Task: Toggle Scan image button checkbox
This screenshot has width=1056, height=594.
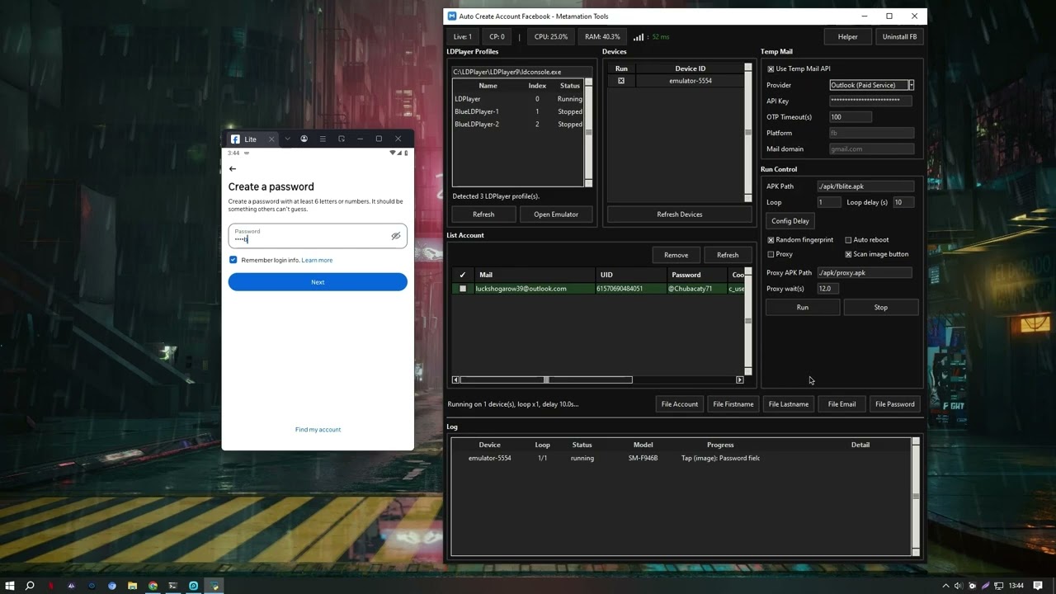Action: point(848,255)
